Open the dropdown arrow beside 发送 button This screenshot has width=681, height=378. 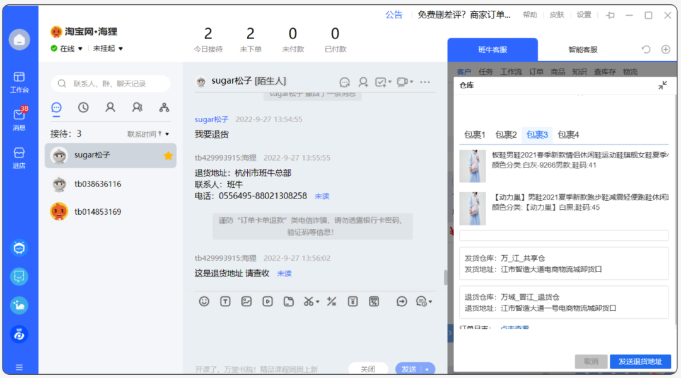point(428,369)
